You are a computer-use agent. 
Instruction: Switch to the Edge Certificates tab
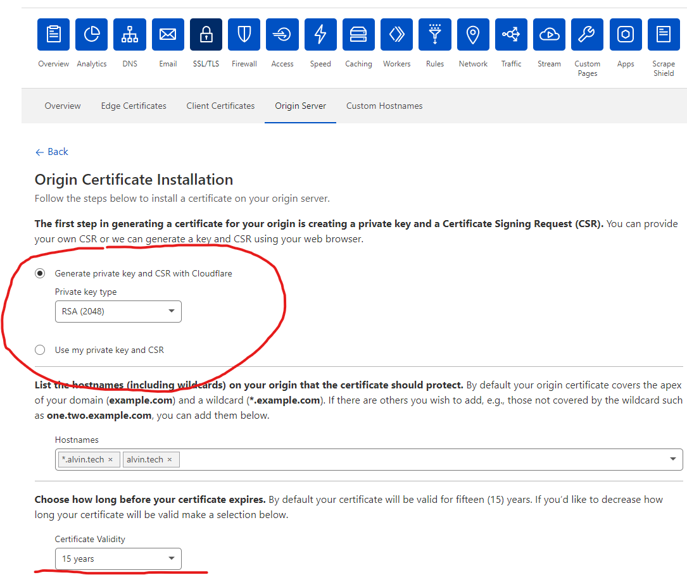click(x=134, y=106)
